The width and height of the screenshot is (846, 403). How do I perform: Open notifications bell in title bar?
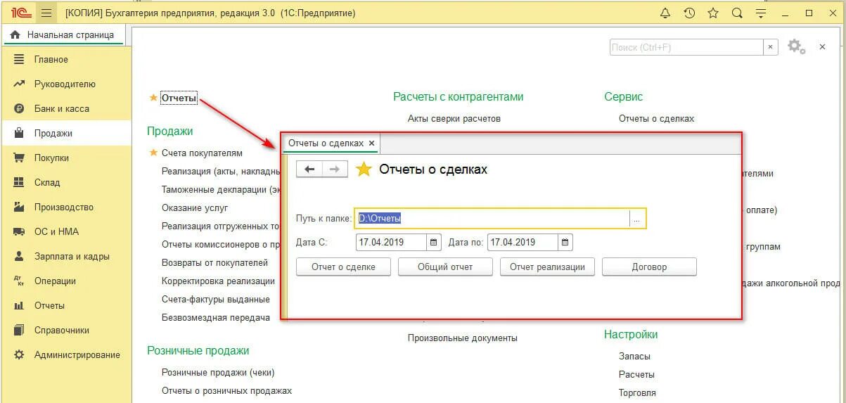point(665,13)
